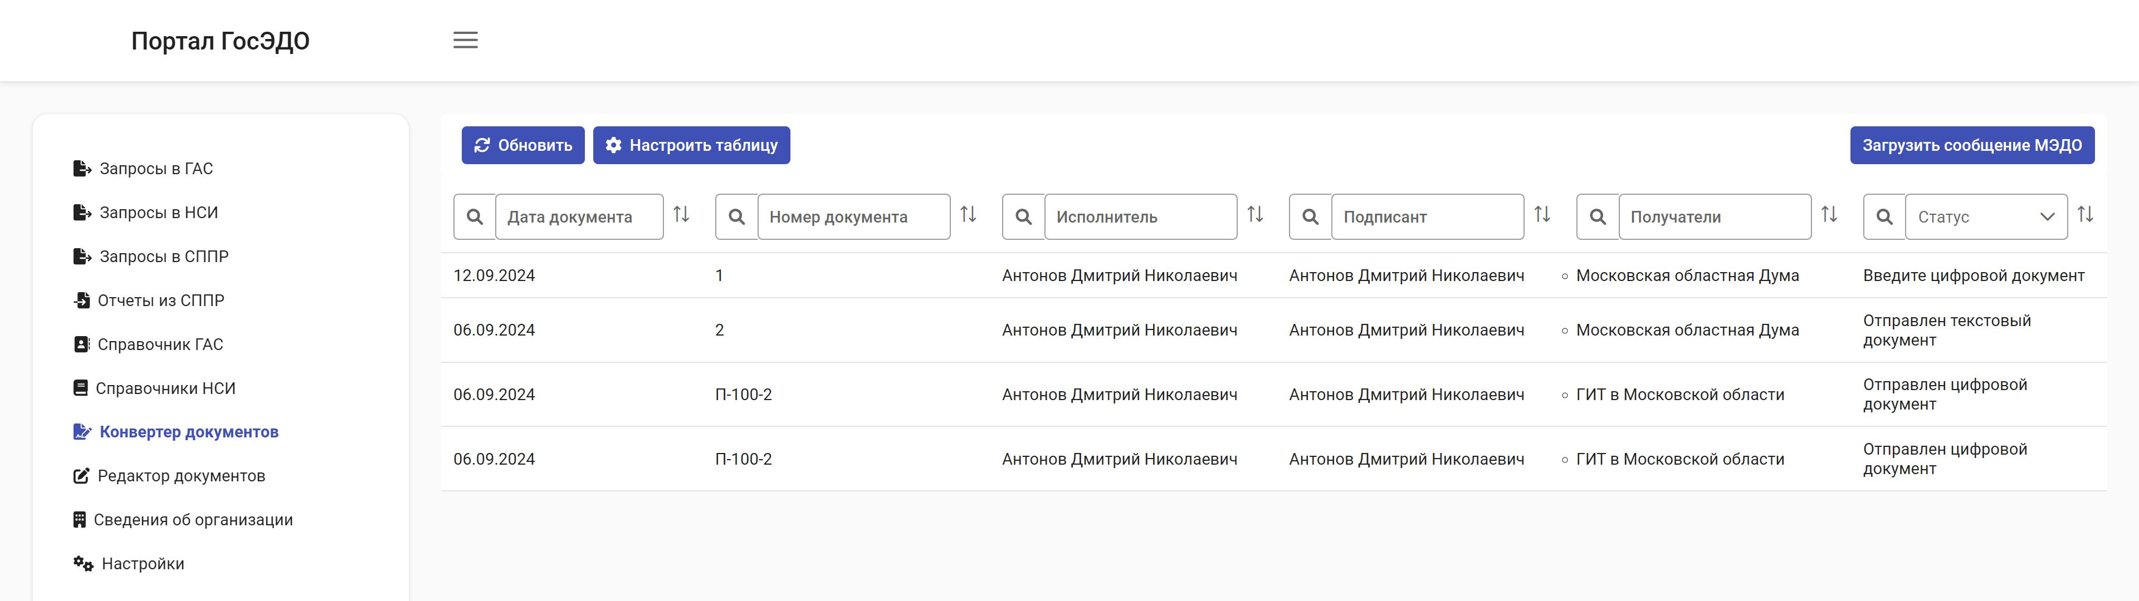Open Запросы в ГАС menu item
The image size is (2139, 601).
point(156,169)
